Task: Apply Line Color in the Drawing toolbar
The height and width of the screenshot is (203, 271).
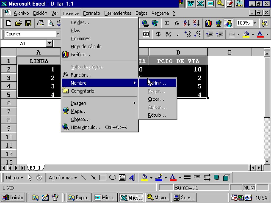Action: 159,177
